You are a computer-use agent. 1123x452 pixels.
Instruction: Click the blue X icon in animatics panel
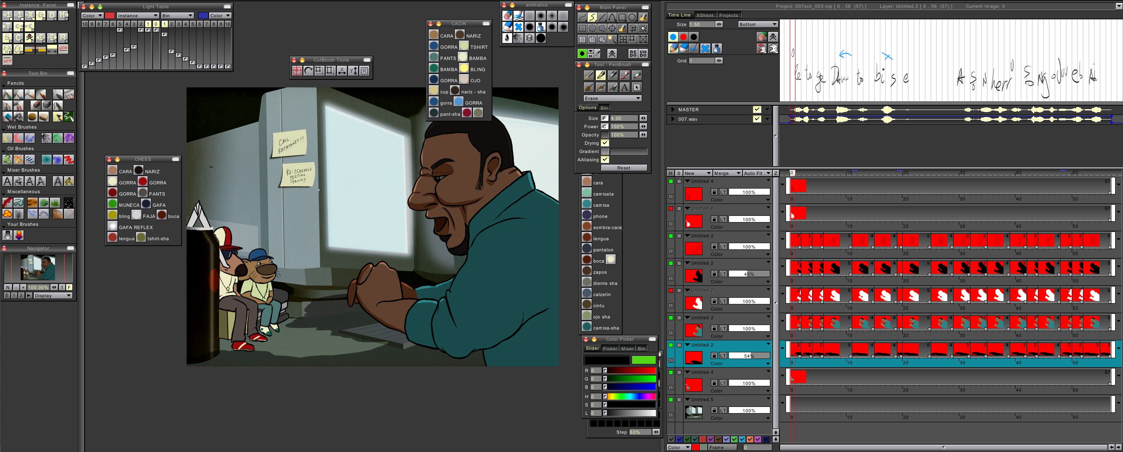518,27
